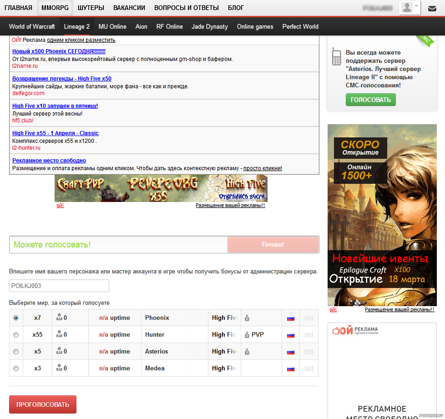Select the Medea x3 radio button
Viewport: 445px width, 419px height.
click(x=16, y=369)
